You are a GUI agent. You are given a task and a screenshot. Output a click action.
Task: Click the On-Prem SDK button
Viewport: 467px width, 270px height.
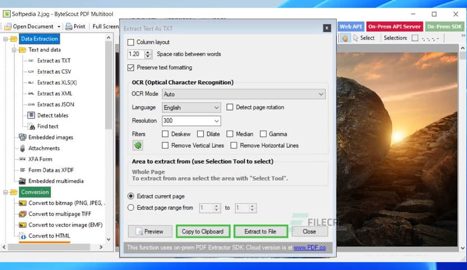coord(444,26)
